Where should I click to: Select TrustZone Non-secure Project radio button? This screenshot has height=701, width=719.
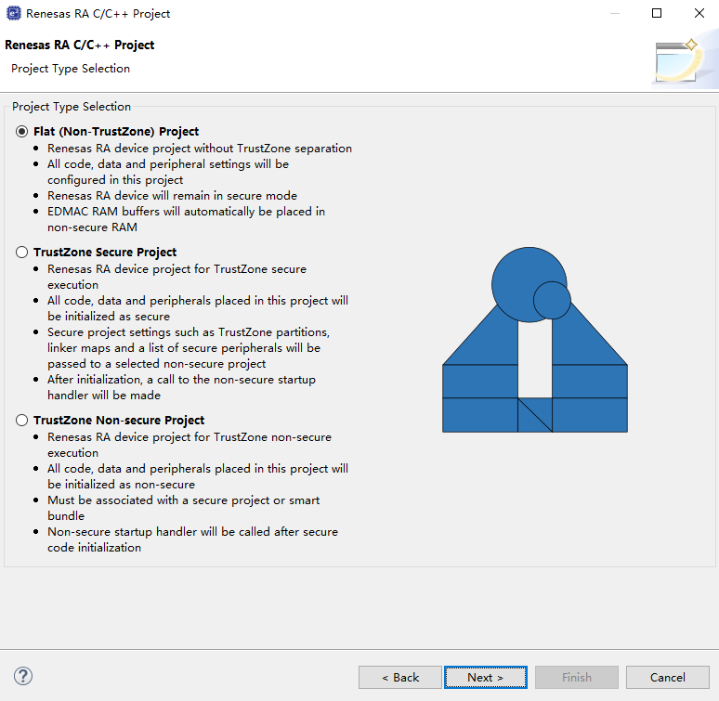pos(21,421)
